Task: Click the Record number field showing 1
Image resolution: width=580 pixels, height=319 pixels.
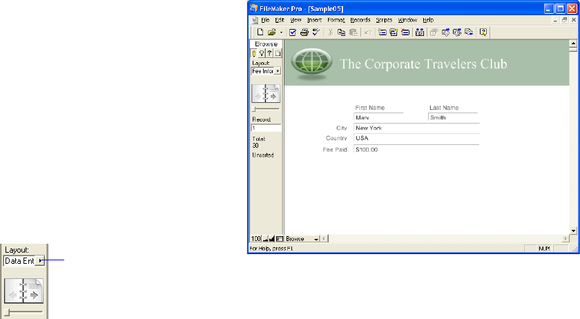Action: (266, 128)
